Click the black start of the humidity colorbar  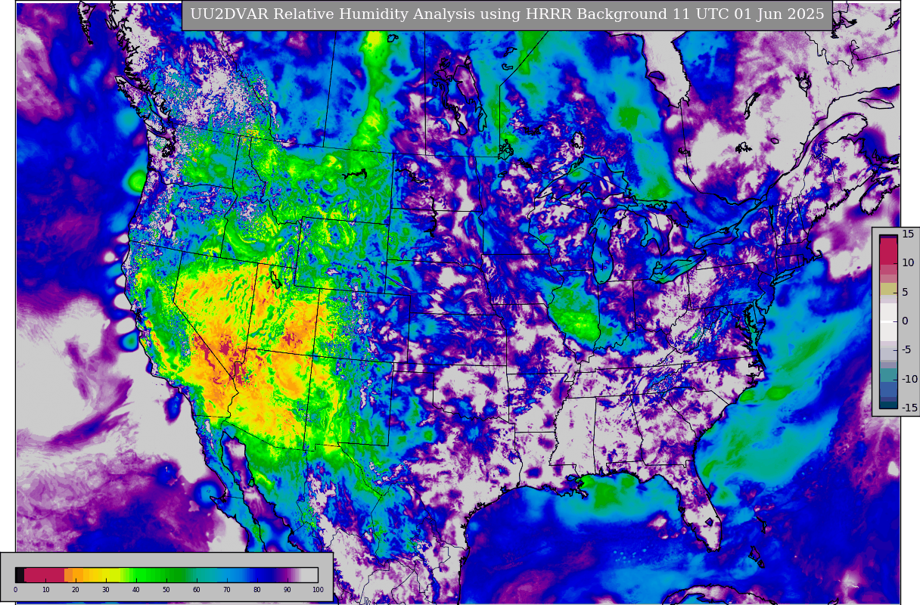point(20,575)
